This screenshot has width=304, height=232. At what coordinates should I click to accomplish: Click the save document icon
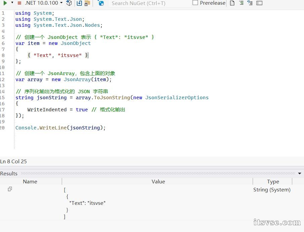pyautogui.click(x=80, y=3)
